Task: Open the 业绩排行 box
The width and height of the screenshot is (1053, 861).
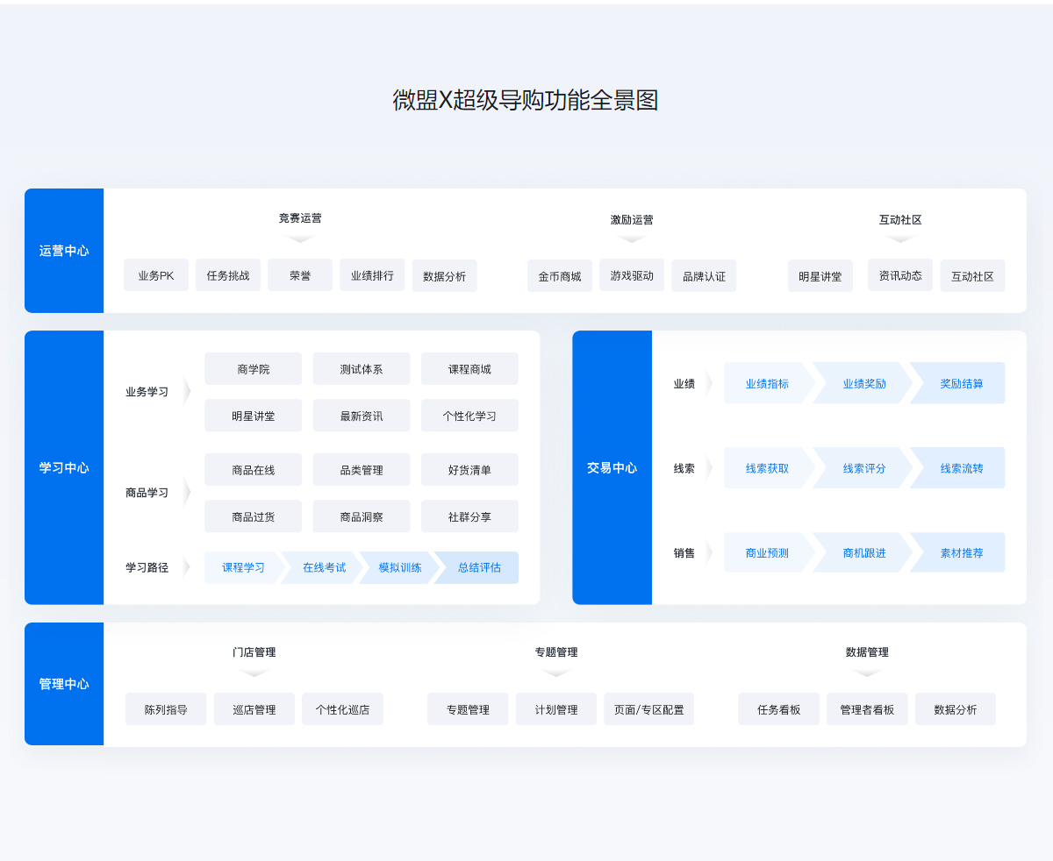Action: (372, 275)
